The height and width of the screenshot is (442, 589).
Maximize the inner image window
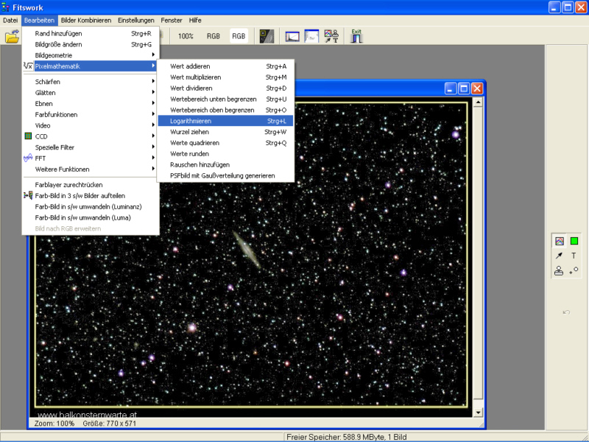[x=464, y=88]
